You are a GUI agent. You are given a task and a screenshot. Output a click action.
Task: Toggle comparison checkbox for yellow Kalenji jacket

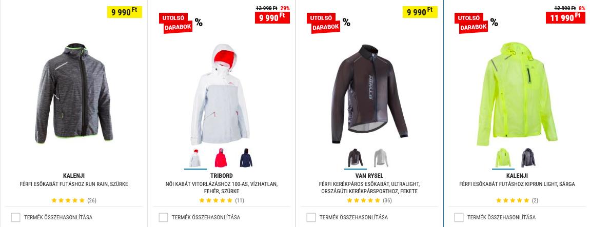(459, 217)
